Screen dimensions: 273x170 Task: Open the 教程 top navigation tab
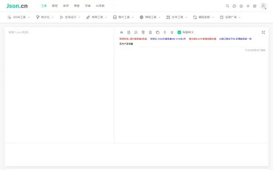click(x=55, y=6)
